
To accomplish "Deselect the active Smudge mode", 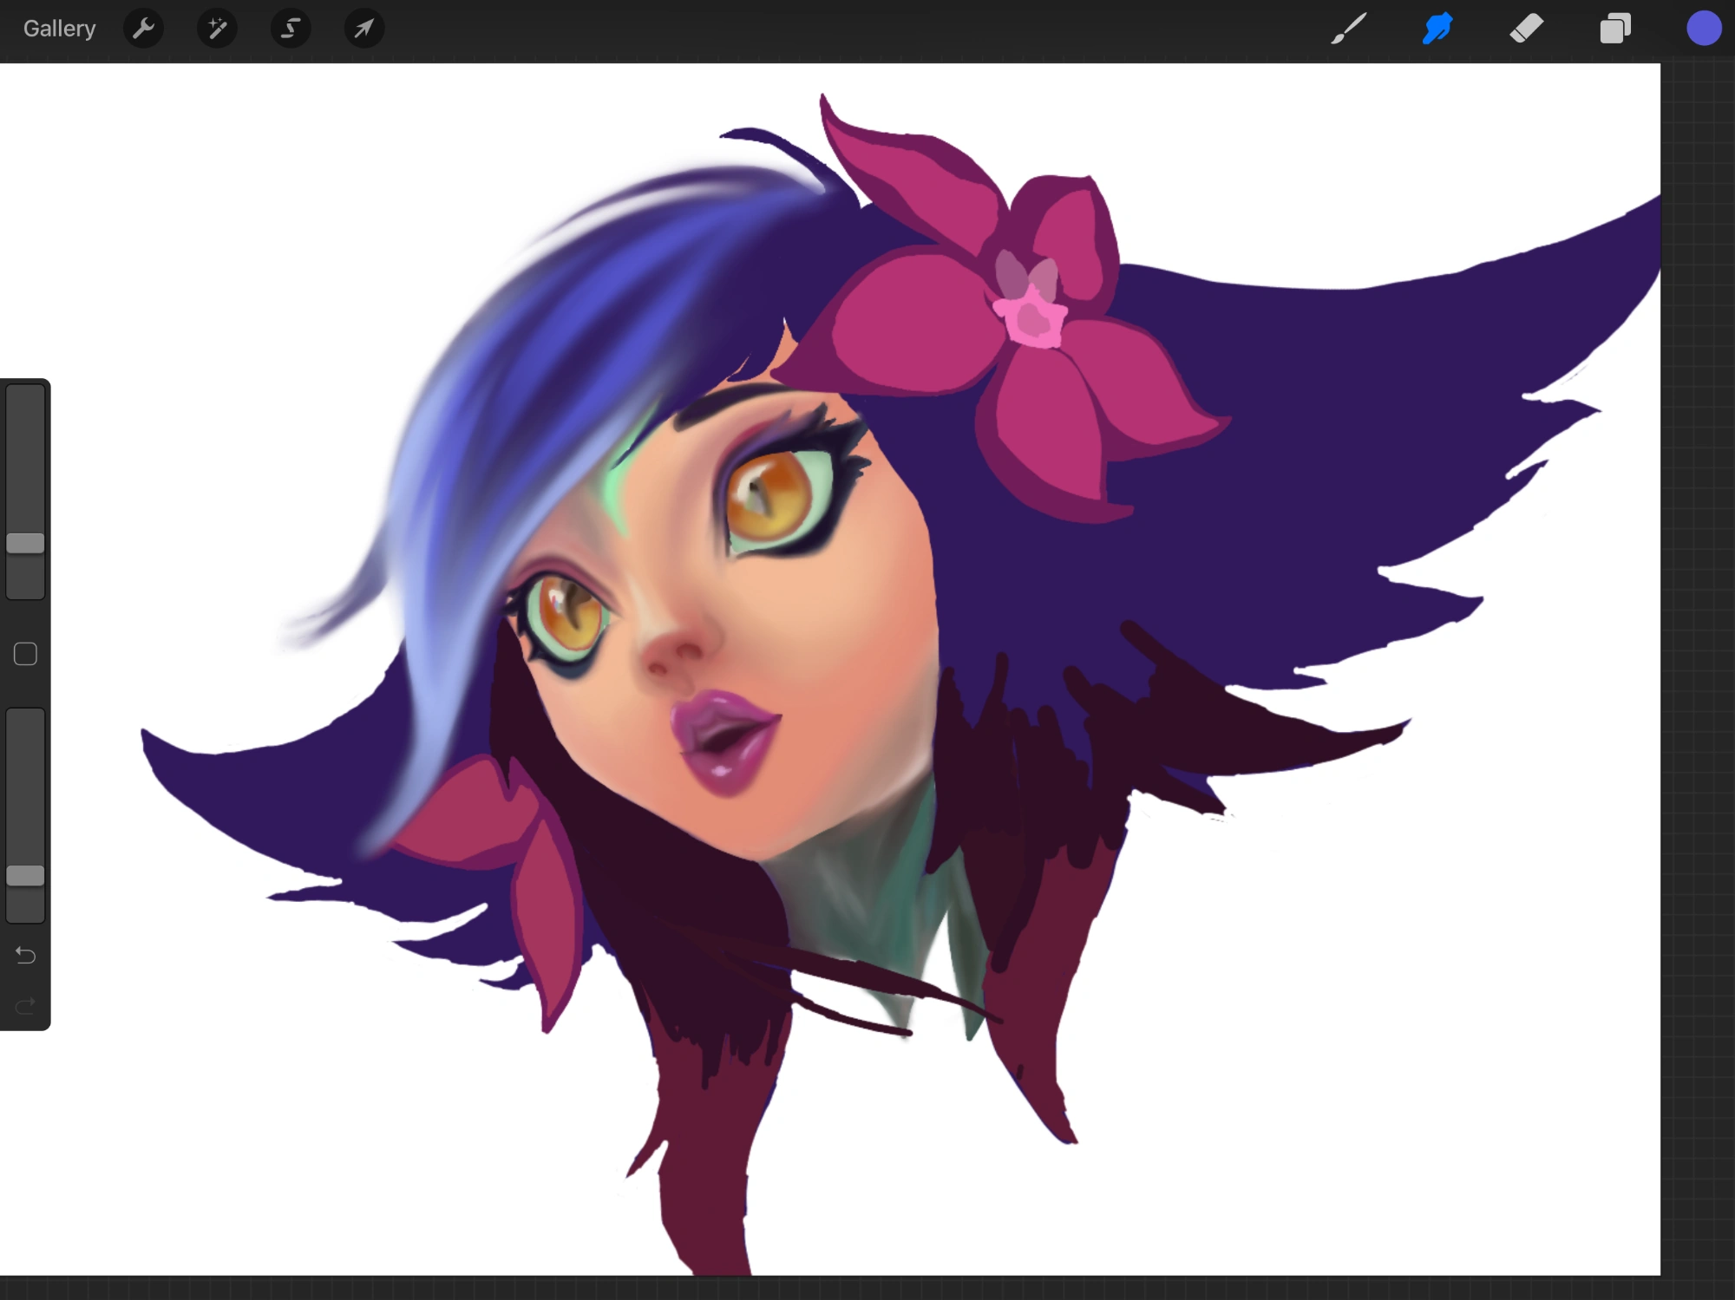I will pos(1437,29).
